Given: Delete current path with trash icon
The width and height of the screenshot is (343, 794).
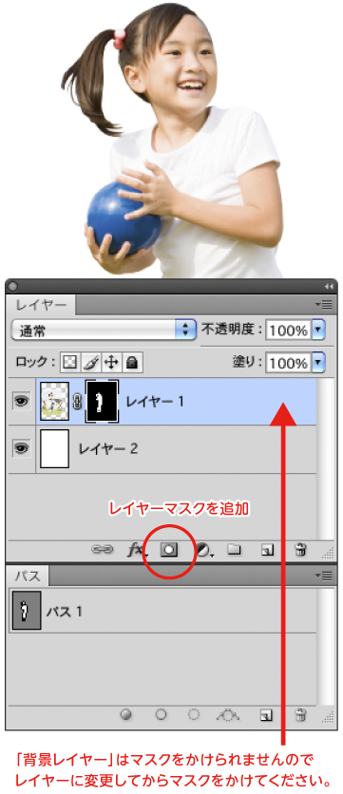Looking at the screenshot, I should [x=301, y=714].
